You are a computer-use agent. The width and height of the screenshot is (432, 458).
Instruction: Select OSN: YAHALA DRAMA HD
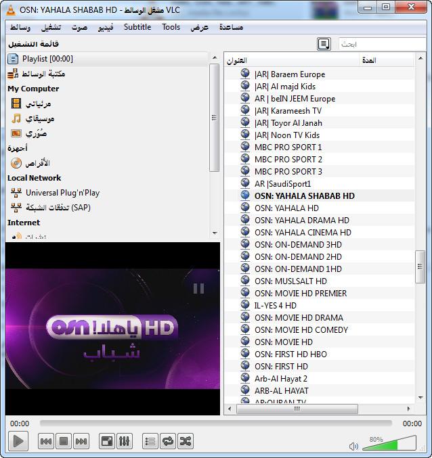(320, 221)
